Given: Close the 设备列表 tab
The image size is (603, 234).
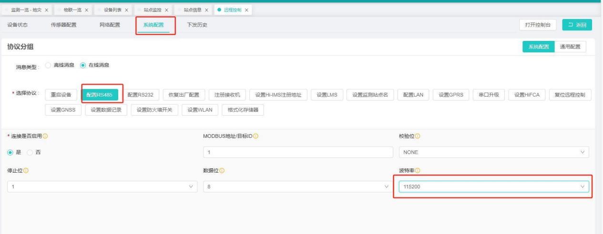Looking at the screenshot, I should coord(127,10).
